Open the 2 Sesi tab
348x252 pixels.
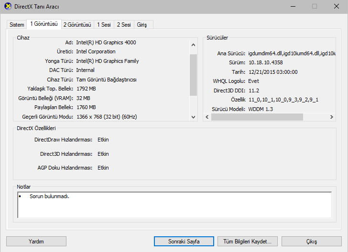(124, 25)
